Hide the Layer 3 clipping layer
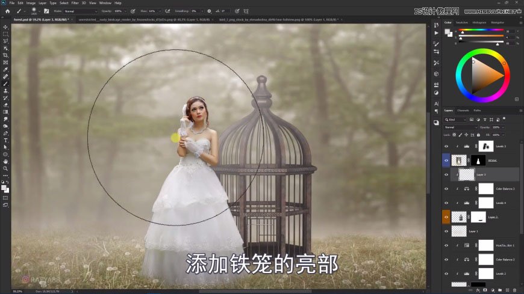Viewport: 524px width, 294px height. (x=446, y=174)
